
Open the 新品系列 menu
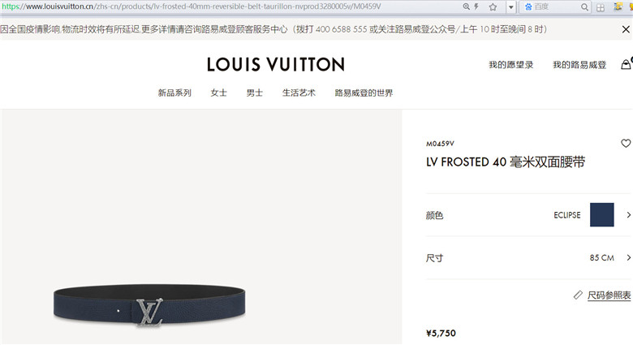[x=174, y=93]
